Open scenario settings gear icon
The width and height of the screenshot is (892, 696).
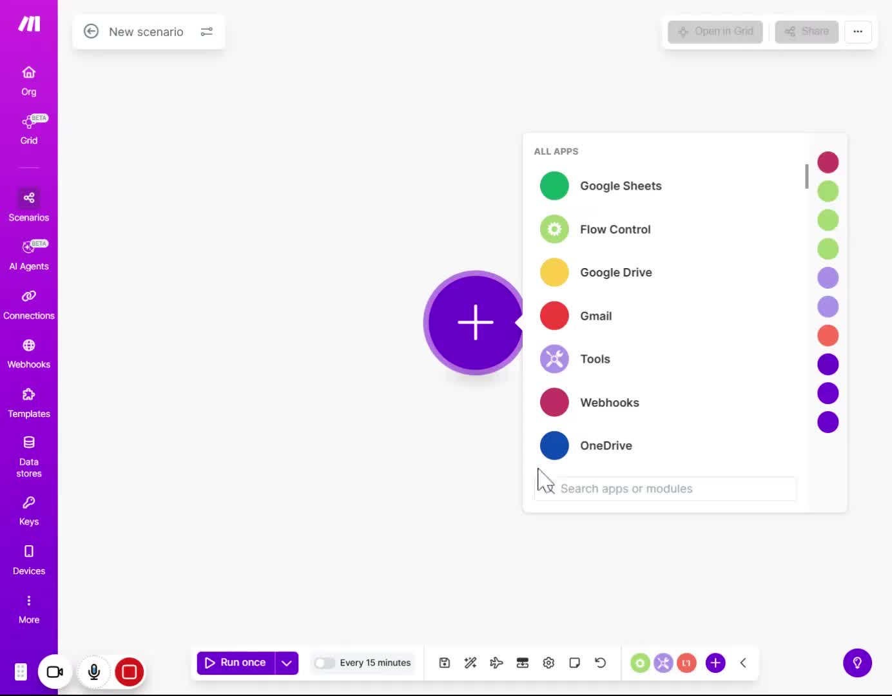click(548, 663)
